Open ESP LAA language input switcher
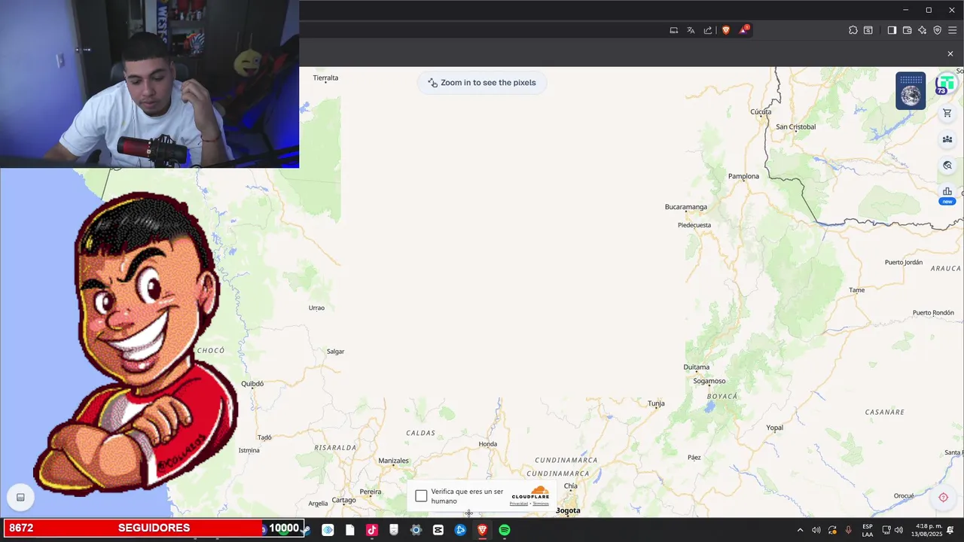The height and width of the screenshot is (542, 964). pyautogui.click(x=868, y=530)
